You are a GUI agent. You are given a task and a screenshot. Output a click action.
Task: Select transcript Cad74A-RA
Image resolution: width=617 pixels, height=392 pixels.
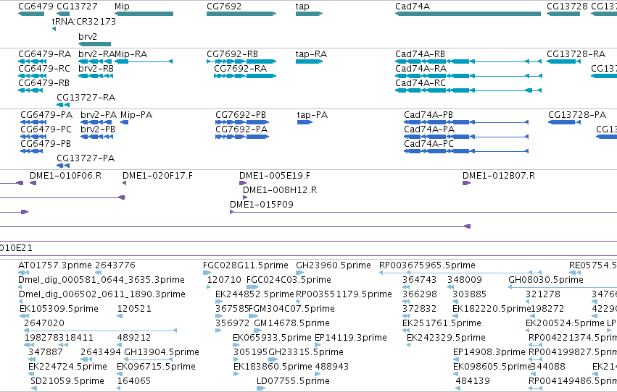[x=468, y=76]
